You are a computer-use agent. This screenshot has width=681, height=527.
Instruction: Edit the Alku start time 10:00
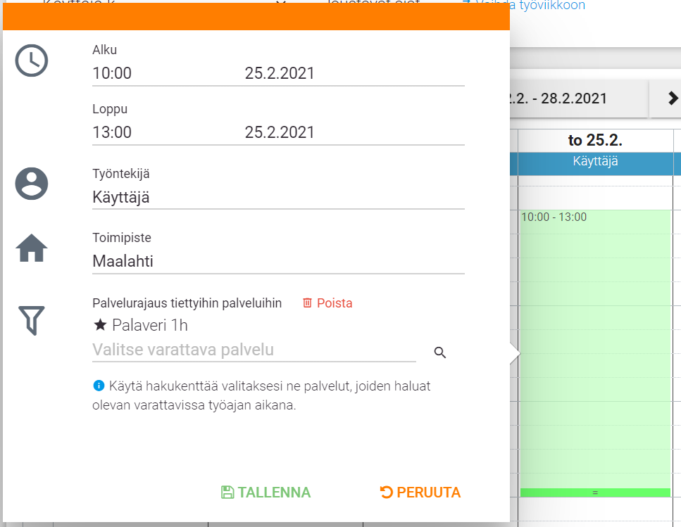(112, 73)
